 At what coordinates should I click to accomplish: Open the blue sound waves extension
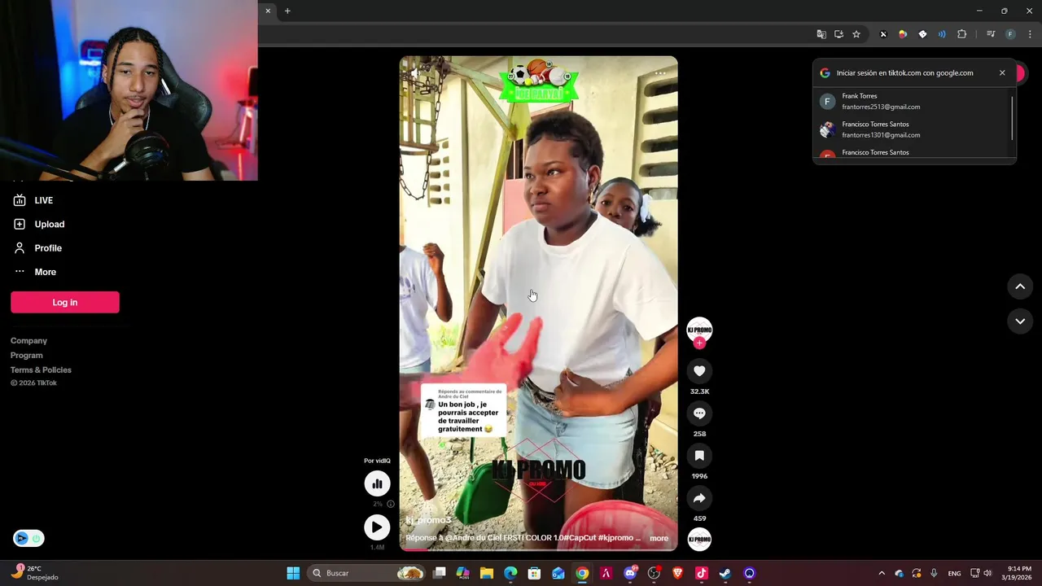click(x=942, y=34)
